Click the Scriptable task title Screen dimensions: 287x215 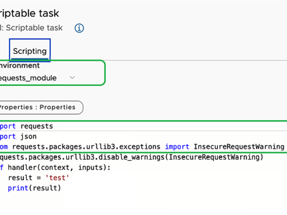tap(29, 13)
